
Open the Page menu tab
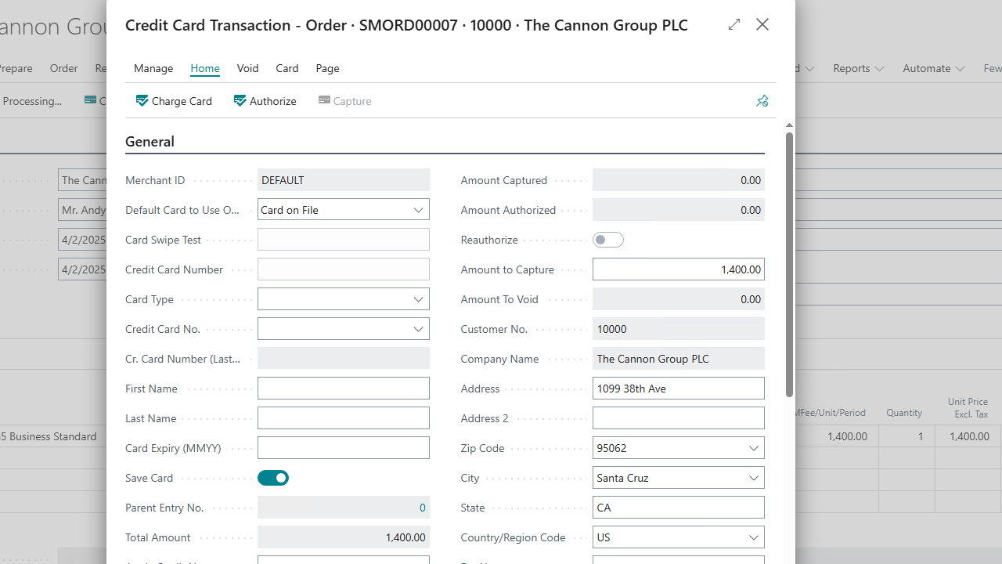(327, 68)
